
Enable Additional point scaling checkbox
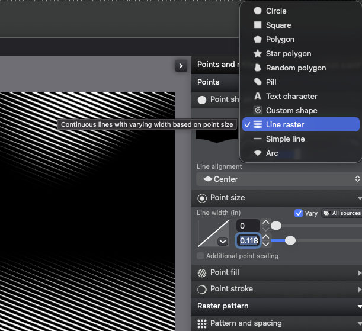click(201, 256)
